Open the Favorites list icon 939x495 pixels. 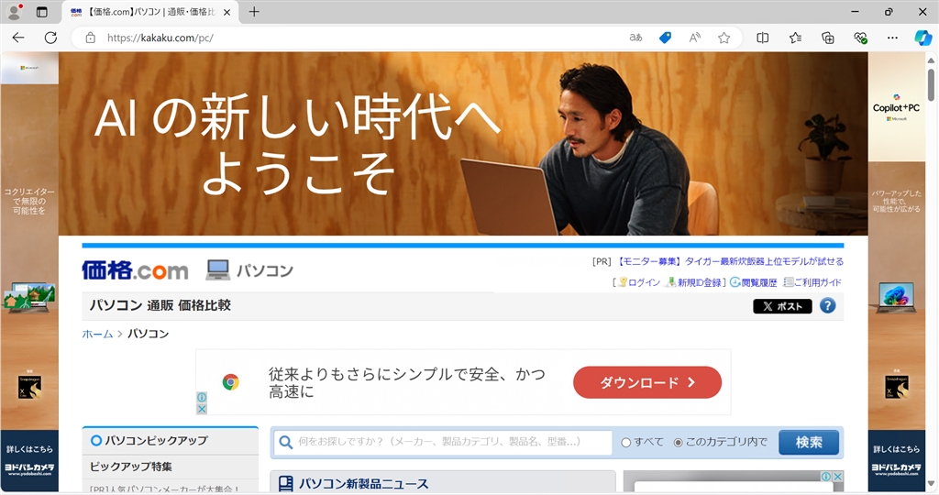click(x=795, y=38)
